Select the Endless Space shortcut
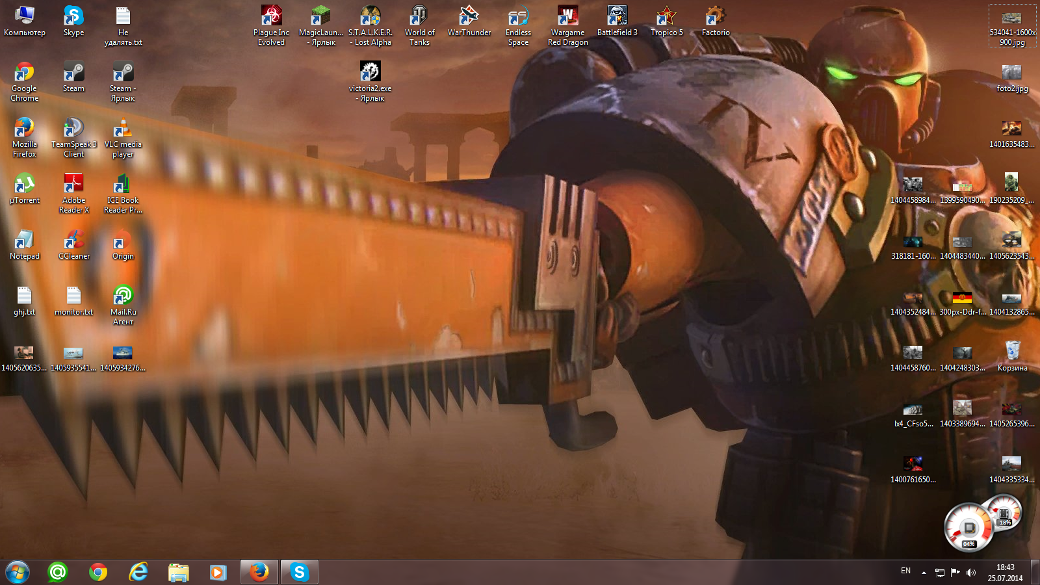 (518, 26)
